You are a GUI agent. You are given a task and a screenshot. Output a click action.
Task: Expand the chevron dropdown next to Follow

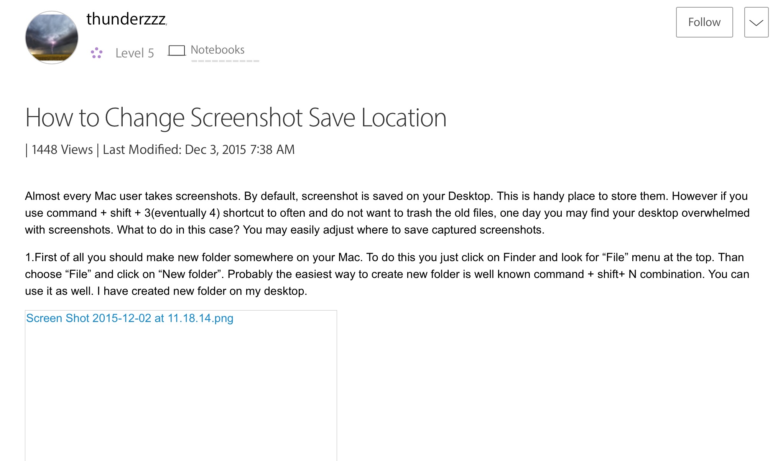756,22
